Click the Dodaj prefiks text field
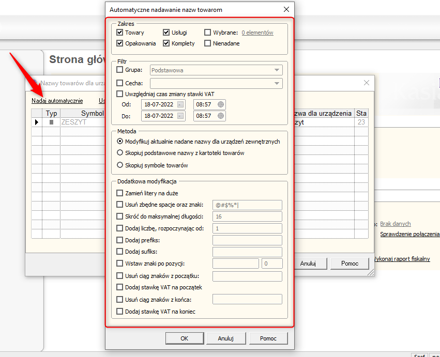 tap(247, 240)
